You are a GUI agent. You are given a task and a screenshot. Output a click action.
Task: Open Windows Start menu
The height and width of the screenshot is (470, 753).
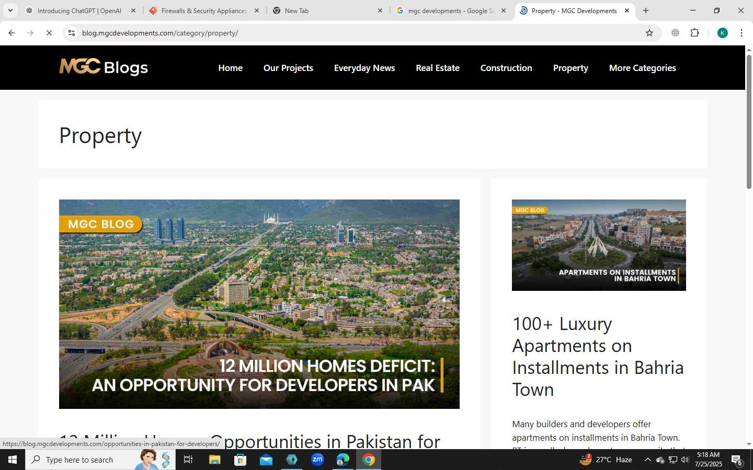click(x=13, y=460)
